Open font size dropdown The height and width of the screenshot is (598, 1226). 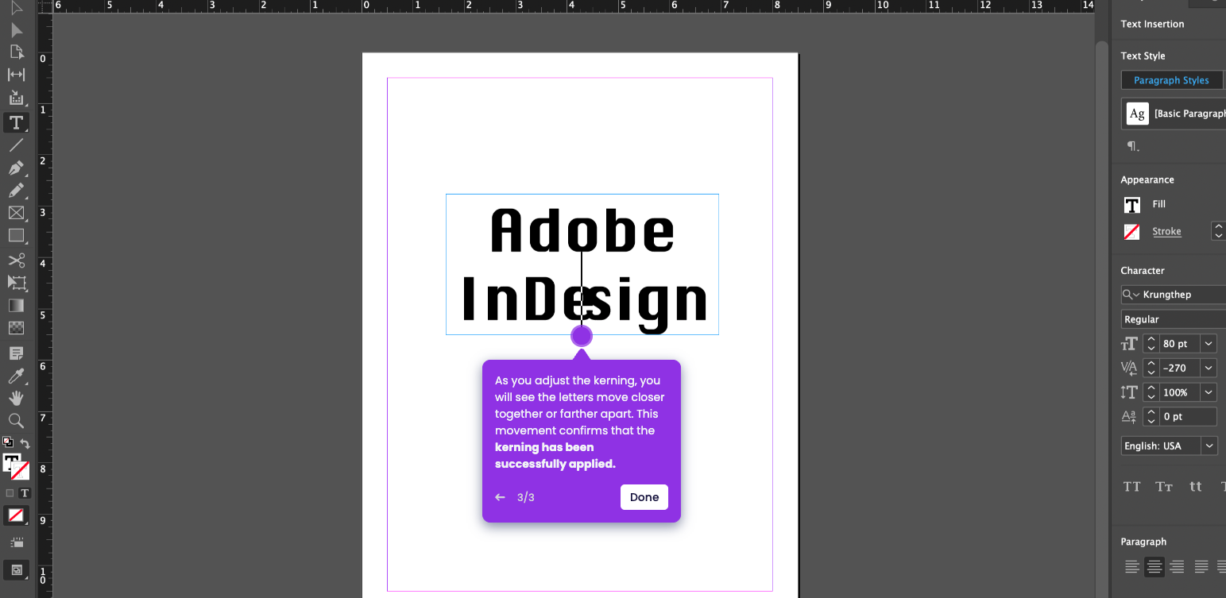pyautogui.click(x=1209, y=344)
